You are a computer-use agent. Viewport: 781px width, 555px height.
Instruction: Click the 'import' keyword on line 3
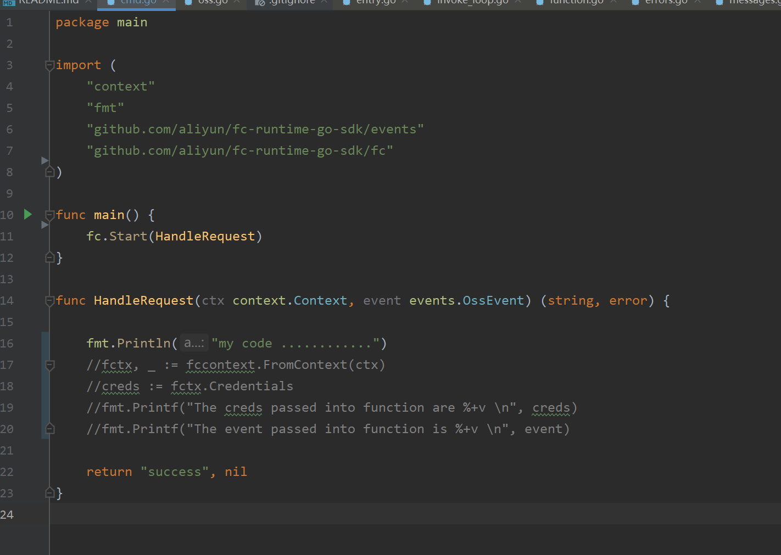79,65
